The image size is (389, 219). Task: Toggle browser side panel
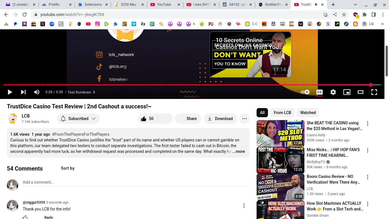point(374,15)
